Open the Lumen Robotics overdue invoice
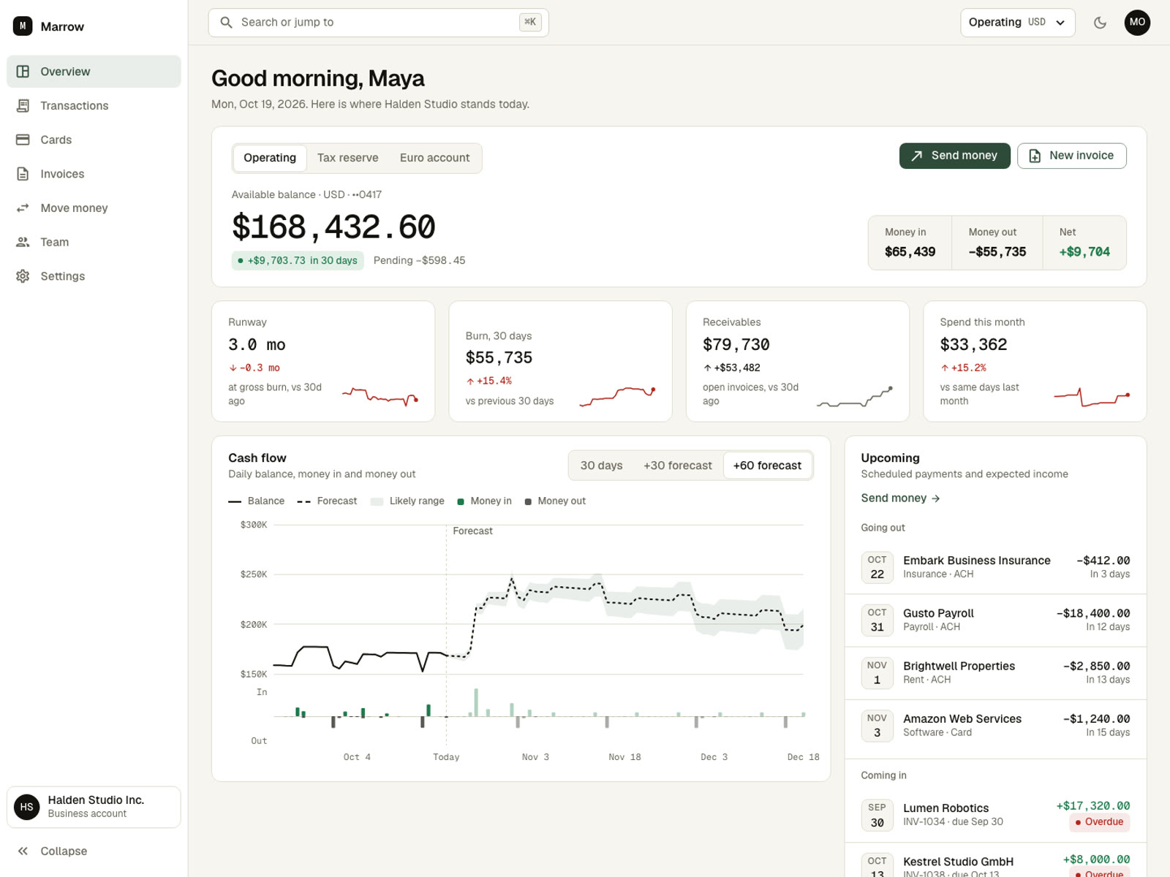 pyautogui.click(x=995, y=815)
